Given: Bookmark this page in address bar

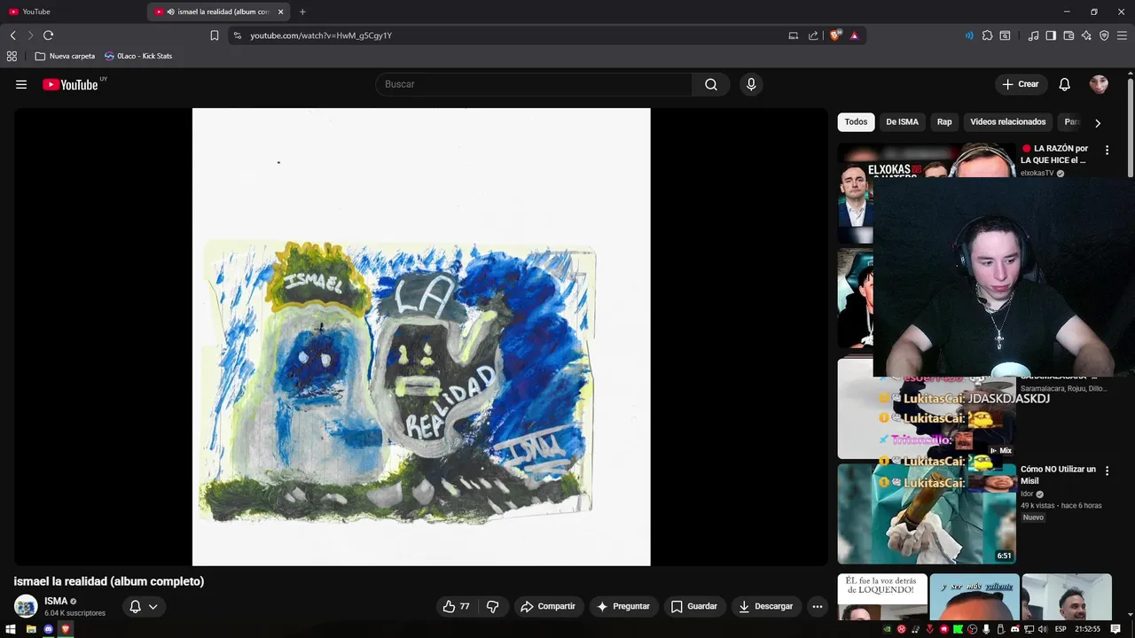Looking at the screenshot, I should click(215, 35).
